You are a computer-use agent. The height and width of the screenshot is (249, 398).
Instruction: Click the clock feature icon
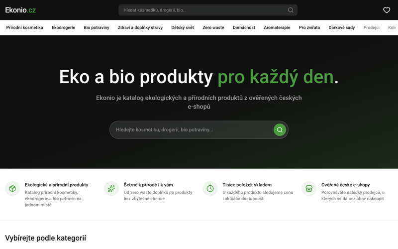click(210, 189)
